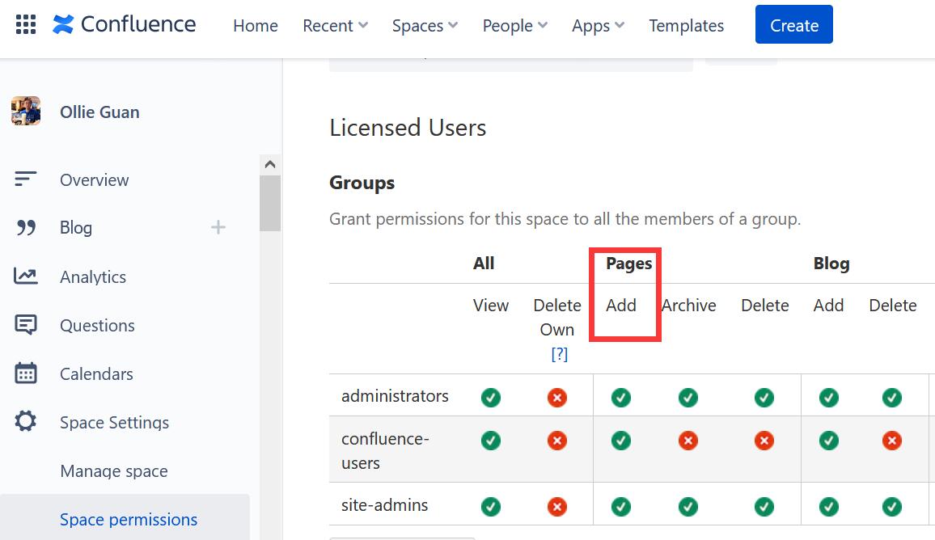Open the Apps dropdown
Viewport: 935px width, 540px height.
coord(597,25)
